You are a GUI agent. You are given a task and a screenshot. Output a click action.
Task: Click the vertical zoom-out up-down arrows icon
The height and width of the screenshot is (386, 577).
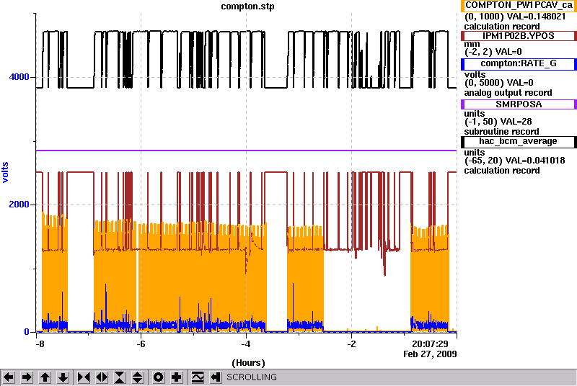(x=138, y=377)
